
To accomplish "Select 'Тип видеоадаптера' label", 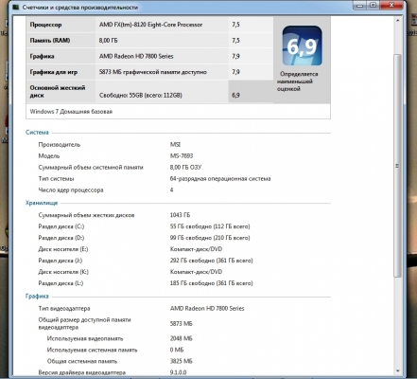I will point(64,309).
